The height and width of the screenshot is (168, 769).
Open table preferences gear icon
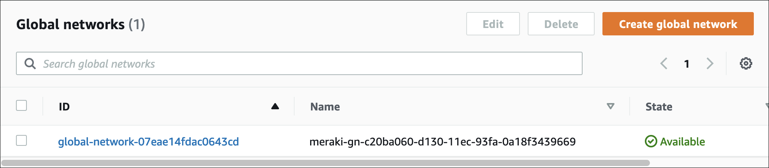746,63
